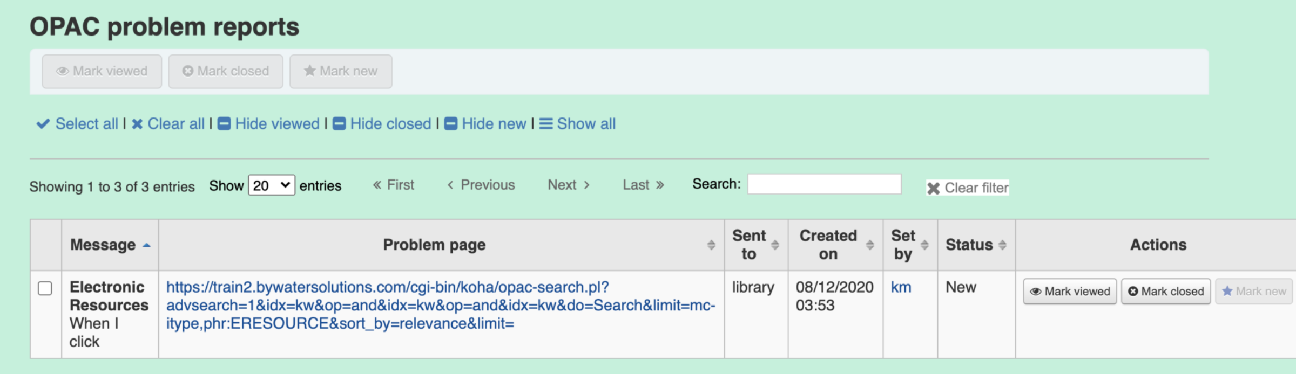
Task: Click the Mark closed circle-x icon in toolbar
Action: point(187,71)
